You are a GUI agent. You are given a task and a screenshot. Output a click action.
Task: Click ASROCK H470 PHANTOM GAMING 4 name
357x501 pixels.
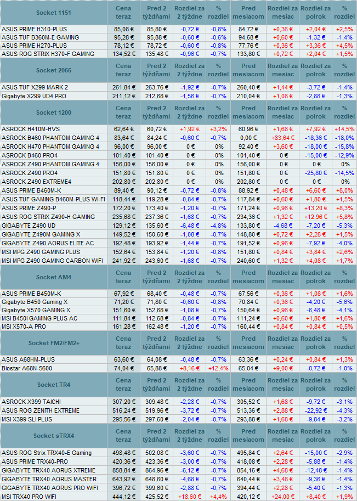click(x=50, y=147)
